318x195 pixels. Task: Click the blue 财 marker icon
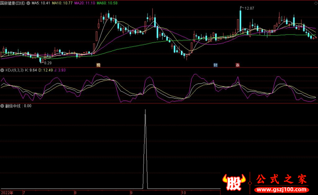point(215,65)
